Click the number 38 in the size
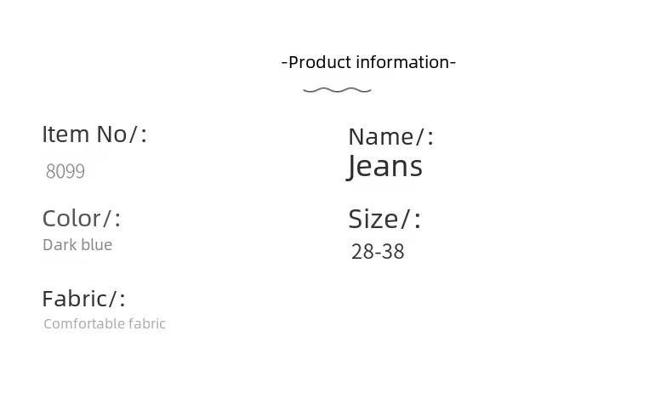The image size is (672, 394). tap(393, 252)
